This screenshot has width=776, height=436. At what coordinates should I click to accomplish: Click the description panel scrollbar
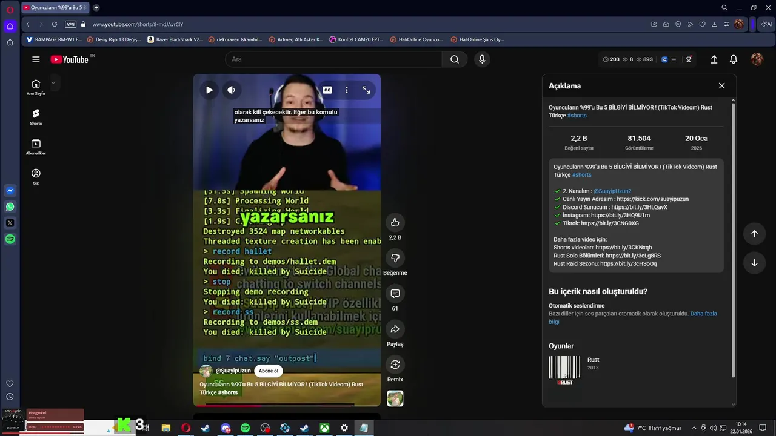[734, 239]
